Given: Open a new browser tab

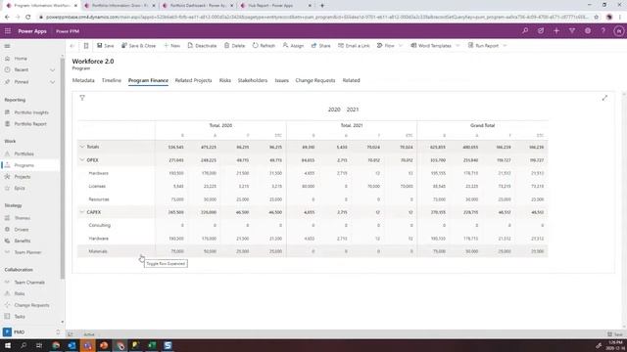Looking at the screenshot, I should pos(322,6).
